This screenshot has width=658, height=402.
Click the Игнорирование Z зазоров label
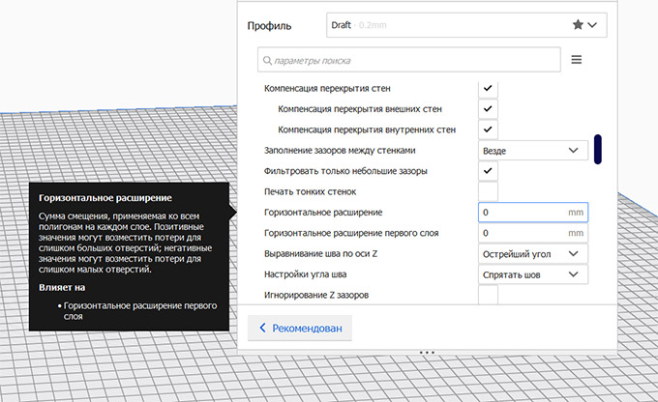316,295
